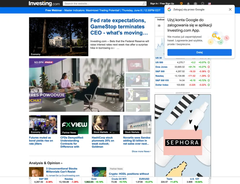The width and height of the screenshot is (240, 184).
Task: Open Novartis sees Sandoz article link
Action: (137, 141)
